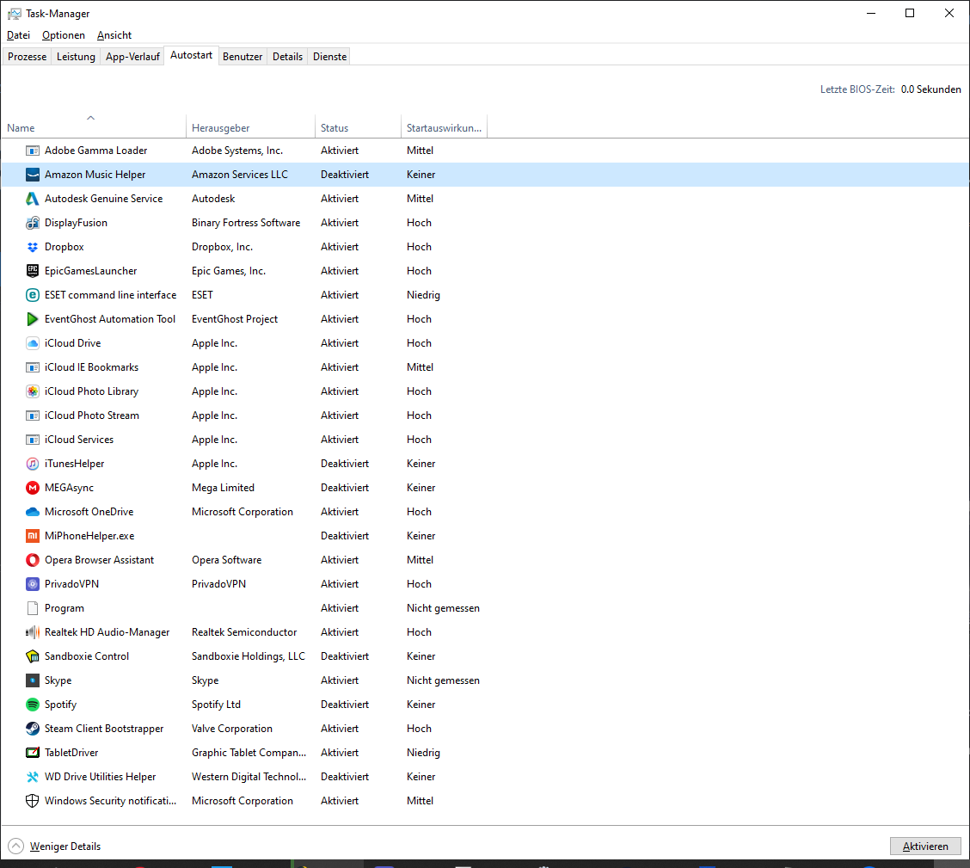Click Western Digital Technol... publisher cell
970x868 pixels.
[249, 777]
